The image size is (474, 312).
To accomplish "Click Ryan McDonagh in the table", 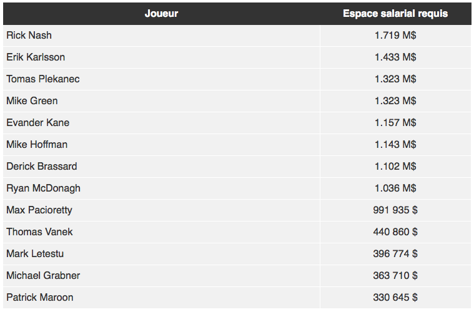I will pyautogui.click(x=43, y=188).
